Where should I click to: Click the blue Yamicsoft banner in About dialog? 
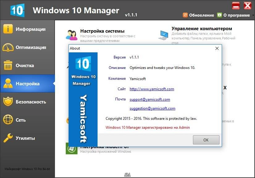[83, 99]
